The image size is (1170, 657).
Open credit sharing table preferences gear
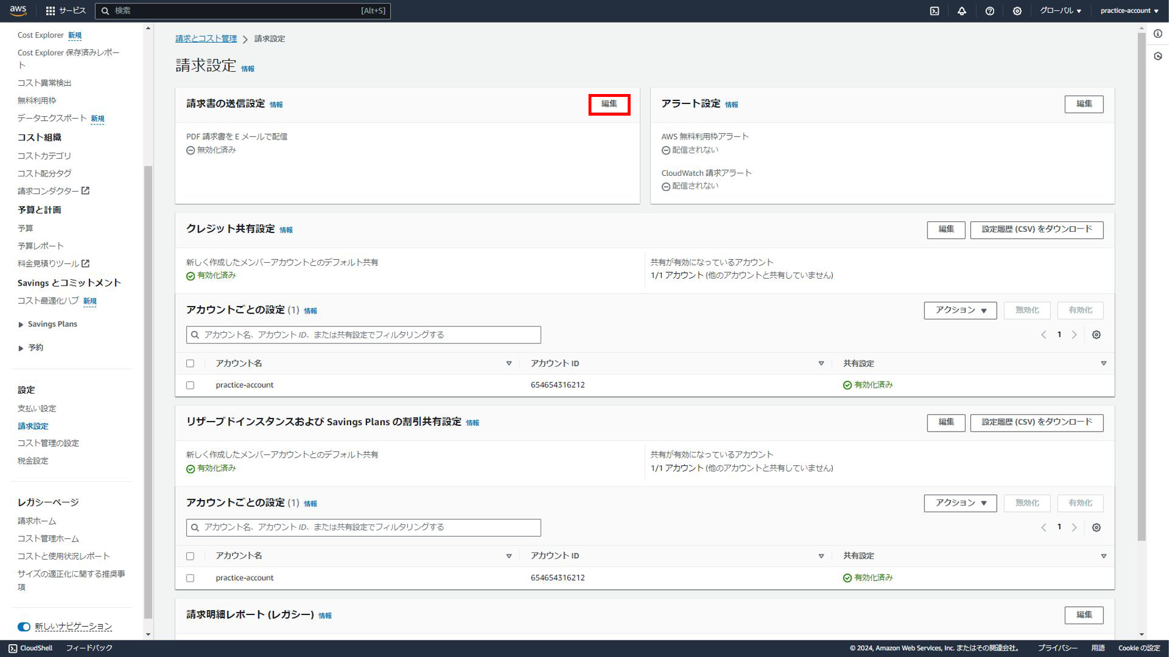1096,335
